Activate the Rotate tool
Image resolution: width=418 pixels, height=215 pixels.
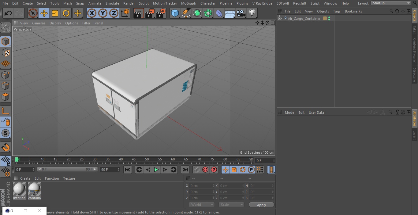tap(66, 13)
